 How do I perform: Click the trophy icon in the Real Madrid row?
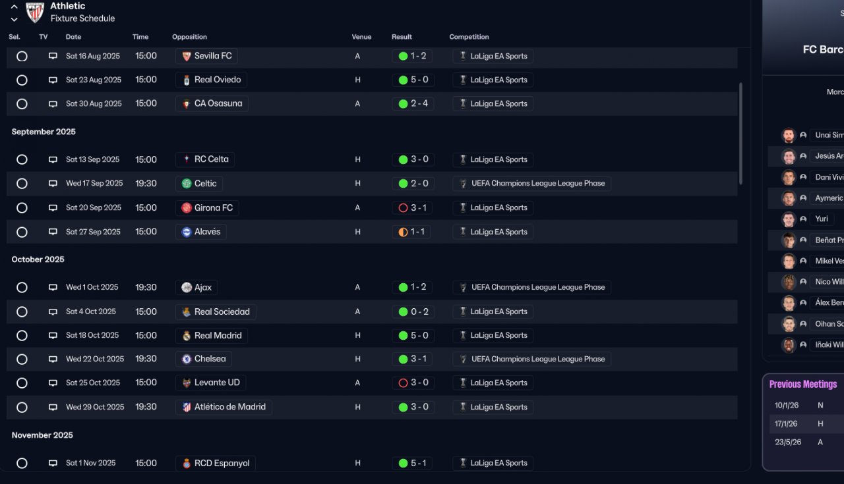464,336
